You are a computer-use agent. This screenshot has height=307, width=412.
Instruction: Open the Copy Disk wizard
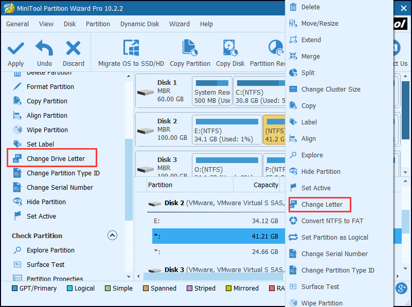click(230, 53)
